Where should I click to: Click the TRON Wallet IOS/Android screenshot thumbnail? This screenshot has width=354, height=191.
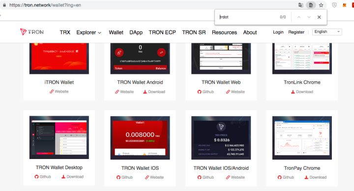pos(221,138)
